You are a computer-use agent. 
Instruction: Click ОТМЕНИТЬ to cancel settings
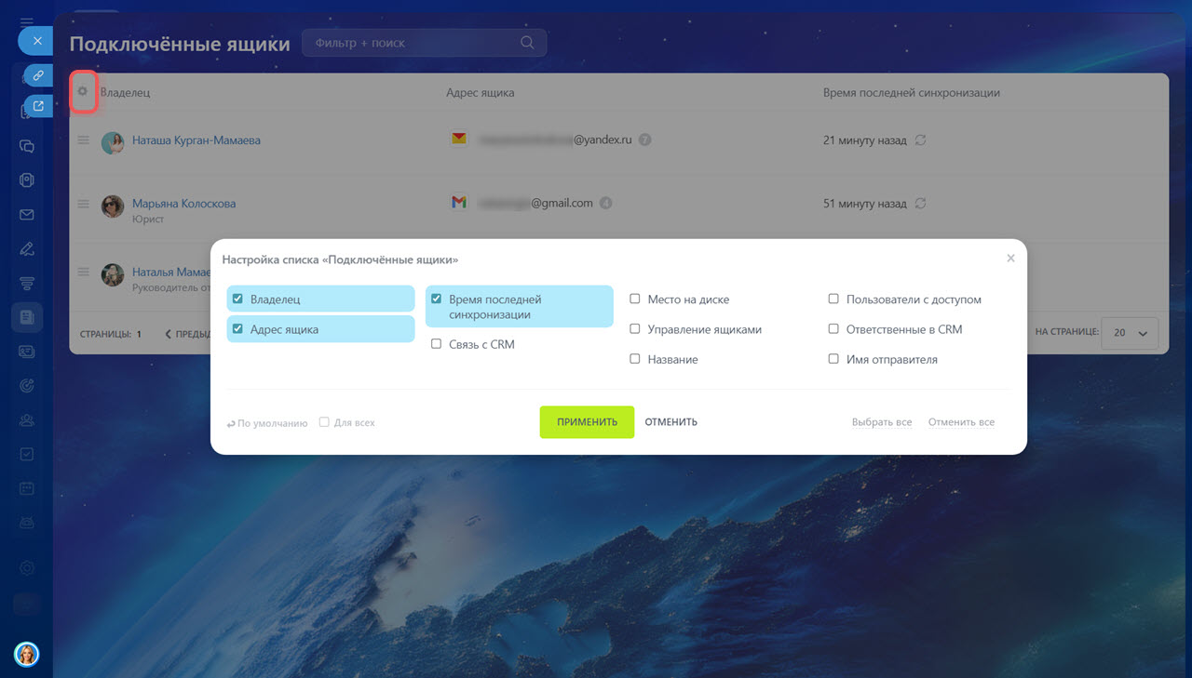(x=670, y=422)
